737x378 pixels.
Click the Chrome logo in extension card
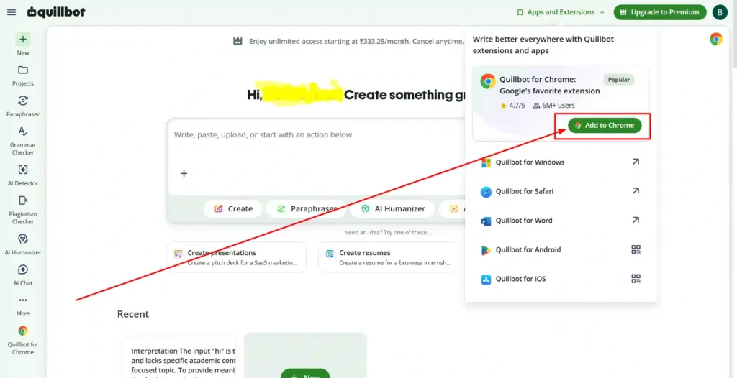(x=488, y=81)
